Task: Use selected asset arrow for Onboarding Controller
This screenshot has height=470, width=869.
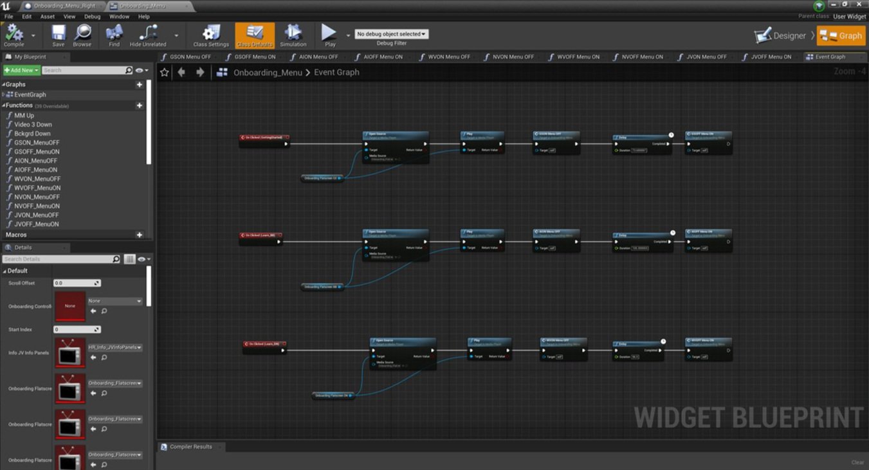Action: tap(93, 311)
